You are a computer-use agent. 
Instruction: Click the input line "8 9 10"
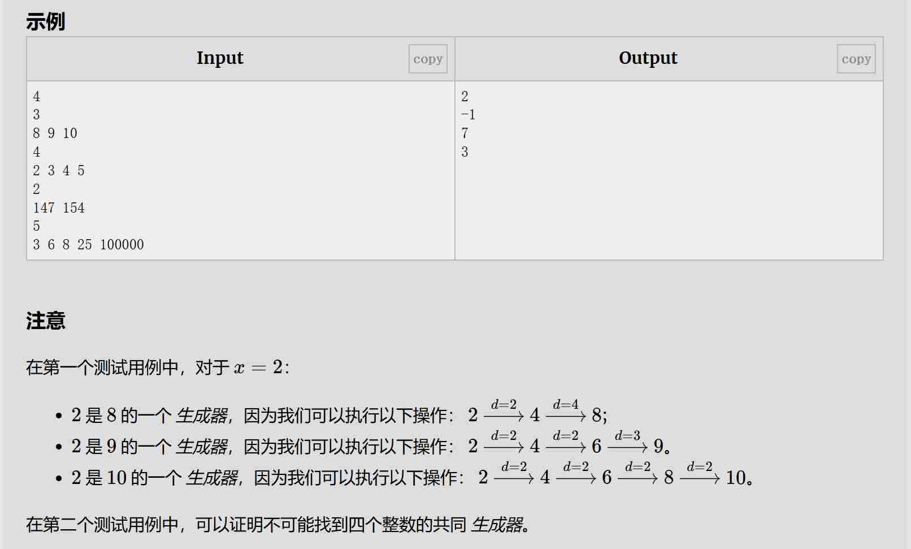55,133
